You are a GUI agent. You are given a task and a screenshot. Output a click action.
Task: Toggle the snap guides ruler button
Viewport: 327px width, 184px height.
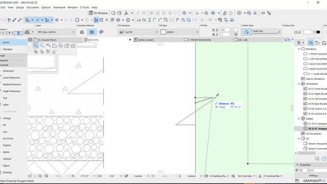37,20
